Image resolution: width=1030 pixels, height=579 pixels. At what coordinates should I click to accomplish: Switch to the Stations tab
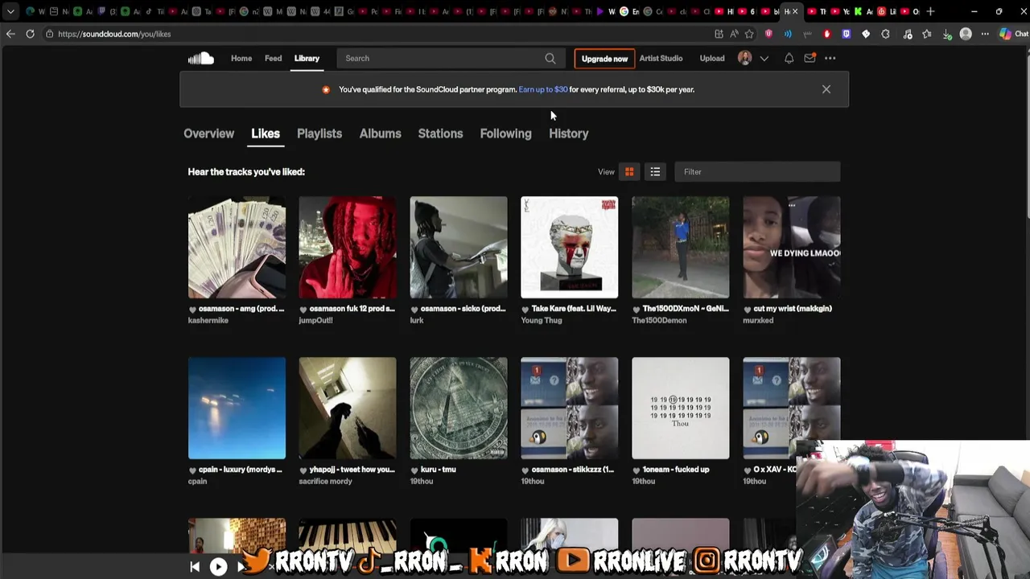tap(440, 133)
